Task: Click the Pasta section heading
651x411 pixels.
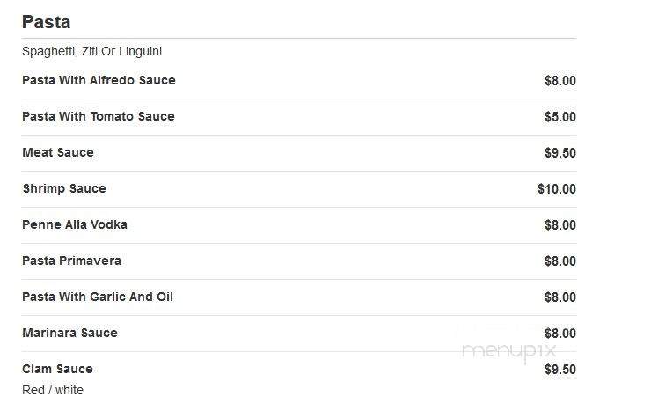Action: pyautogui.click(x=46, y=22)
